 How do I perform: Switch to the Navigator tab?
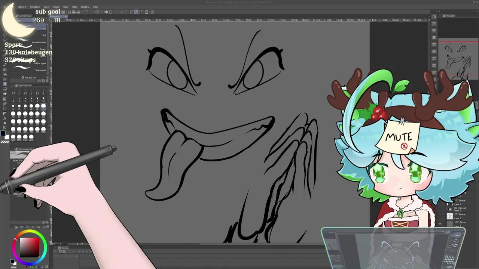(x=451, y=16)
